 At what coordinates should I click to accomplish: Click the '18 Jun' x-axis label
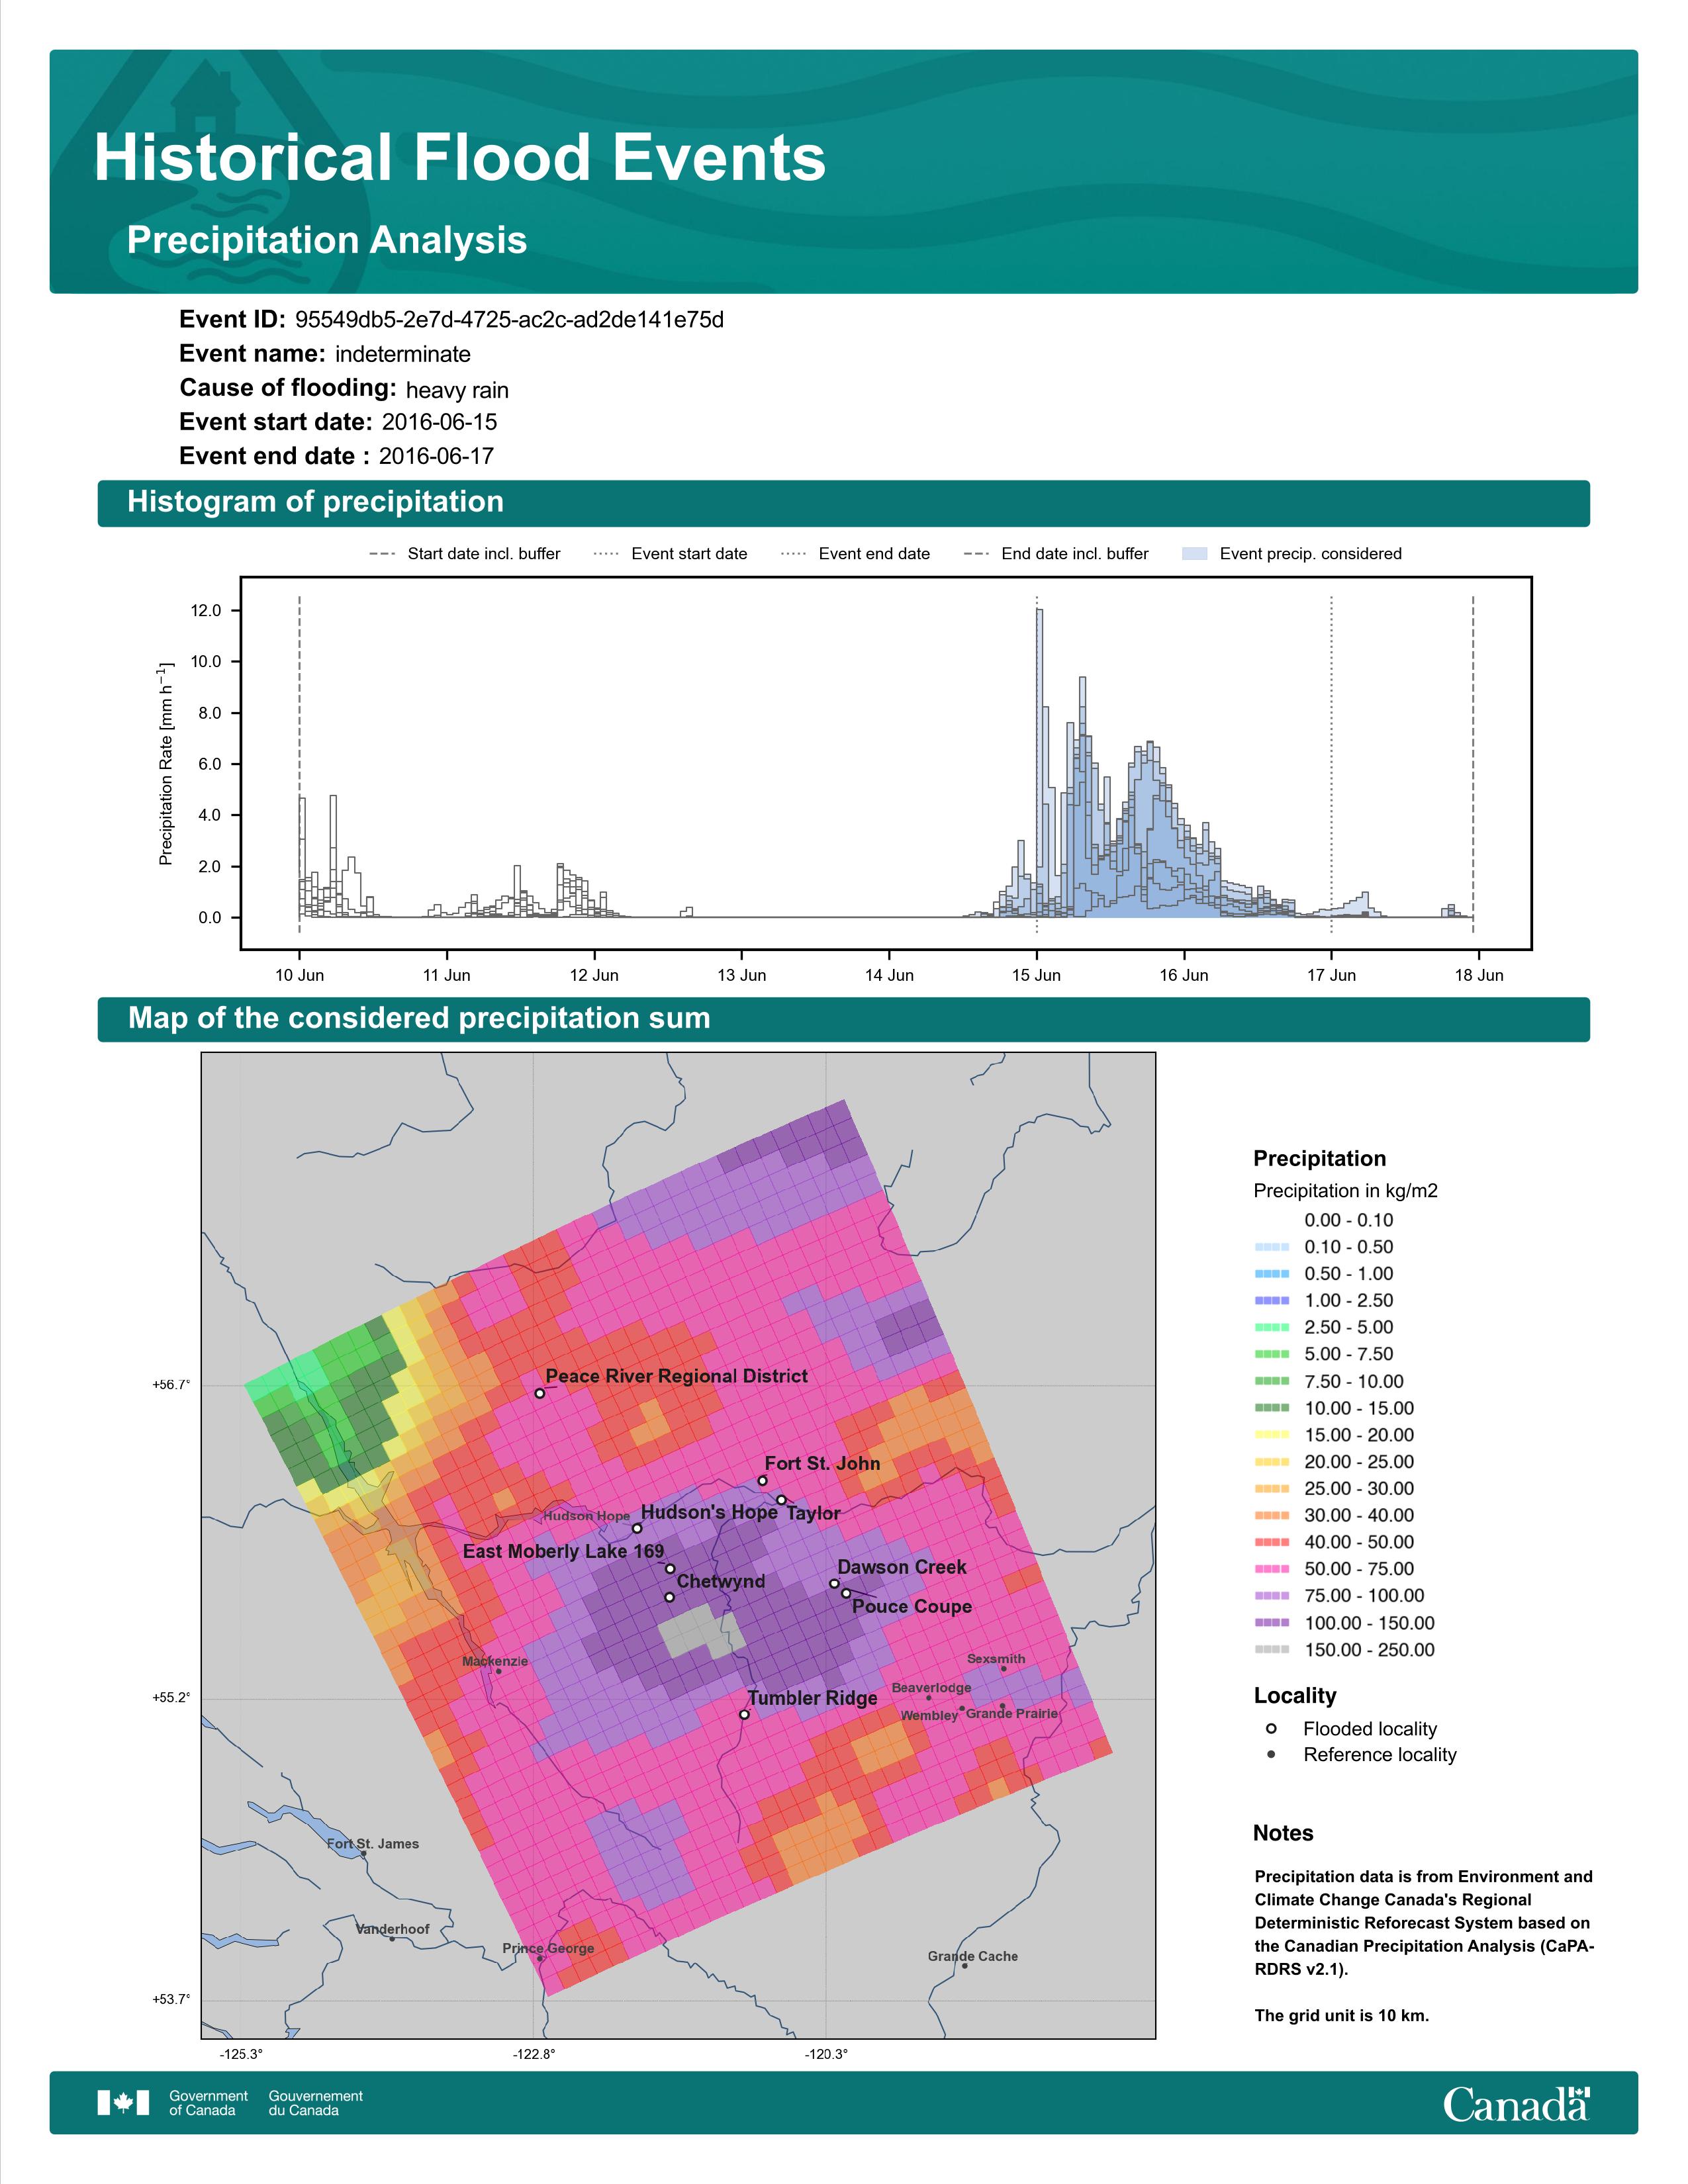coord(1478,975)
